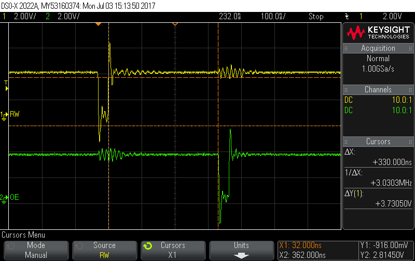Click the circular arrow icon on Source softkey

79,246
